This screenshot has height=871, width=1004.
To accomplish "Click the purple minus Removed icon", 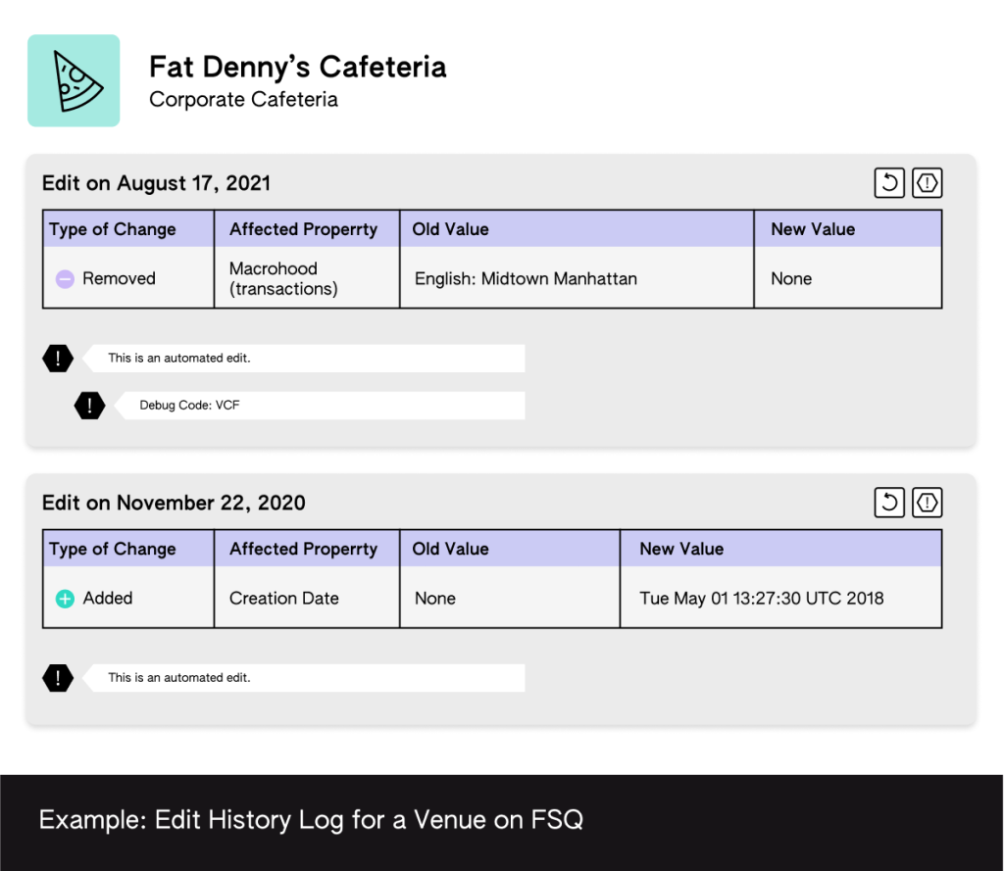I will pyautogui.click(x=65, y=279).
